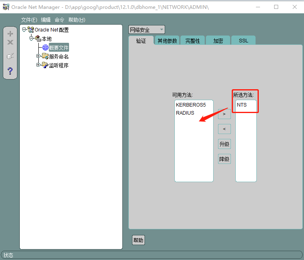Click the test service connection icon
Screen dimensions: 304x260
point(10,56)
